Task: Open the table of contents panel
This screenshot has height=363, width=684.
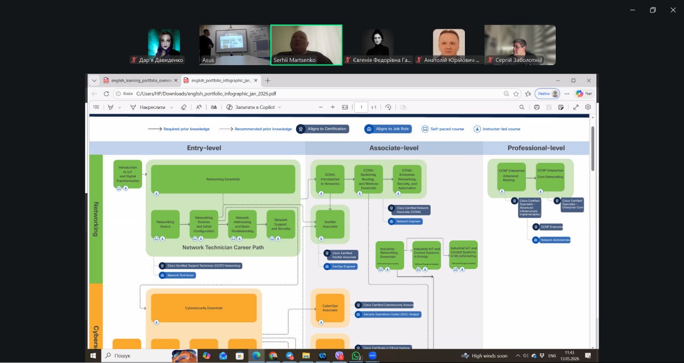Action: (96, 107)
